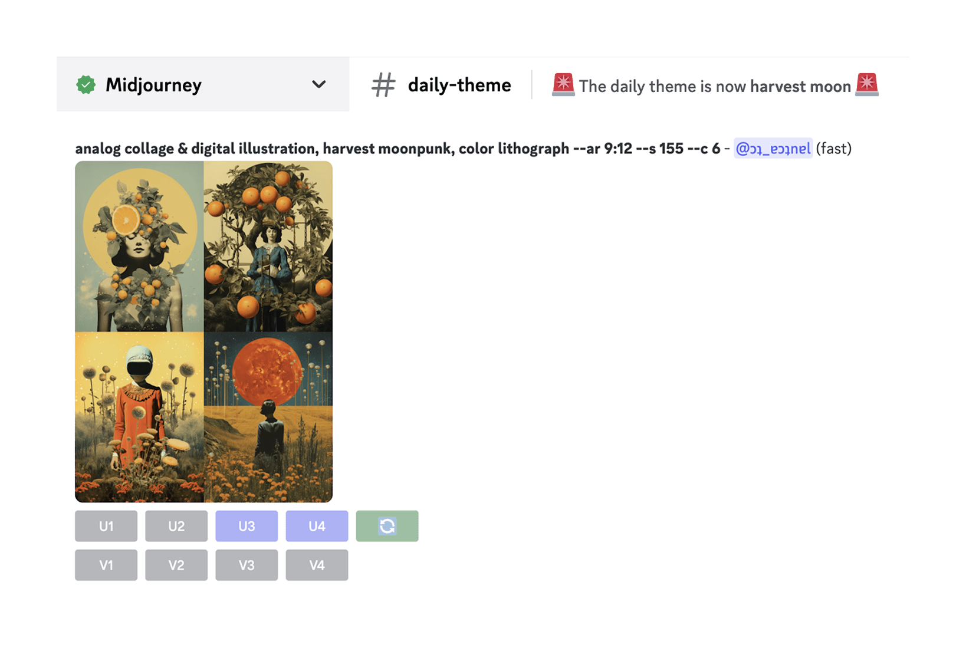Open the Midjourney server dropdown chevron
966x651 pixels.
pos(318,84)
